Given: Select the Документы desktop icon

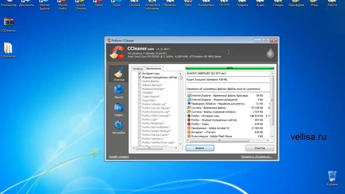Looking at the screenshot, I should [26, 4].
